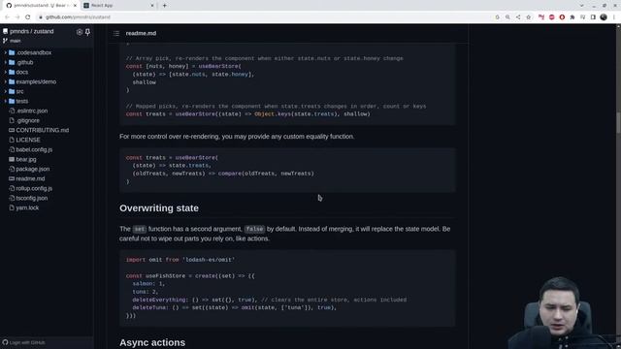Reload the GitHub page

point(28,17)
